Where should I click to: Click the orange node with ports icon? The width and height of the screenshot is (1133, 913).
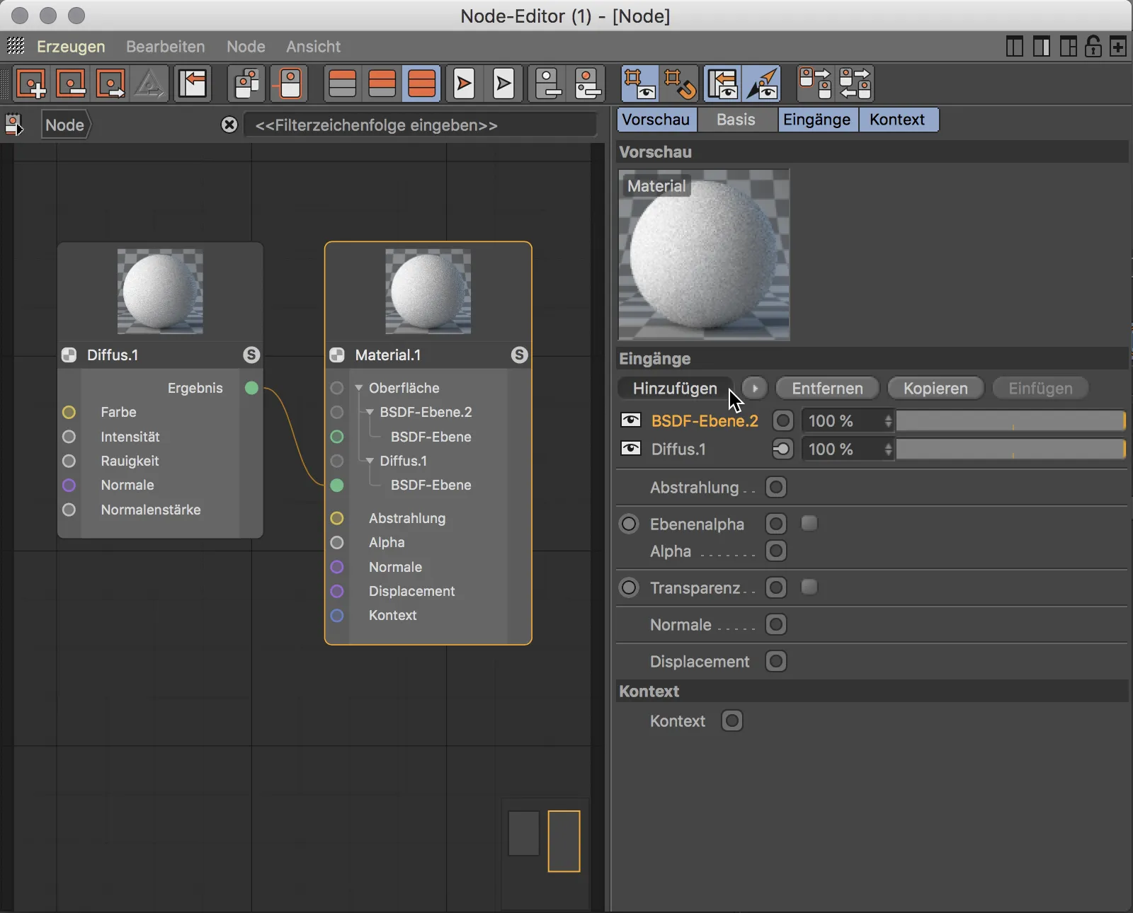click(588, 84)
